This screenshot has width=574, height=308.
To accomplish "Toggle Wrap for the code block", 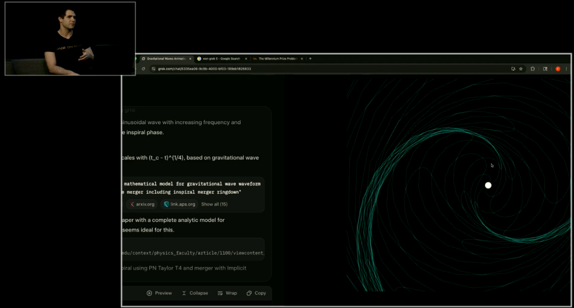I will pyautogui.click(x=227, y=293).
